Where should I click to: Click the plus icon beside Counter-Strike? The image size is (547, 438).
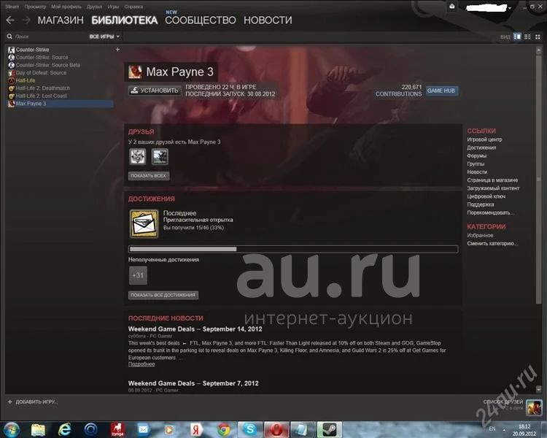tap(117, 50)
